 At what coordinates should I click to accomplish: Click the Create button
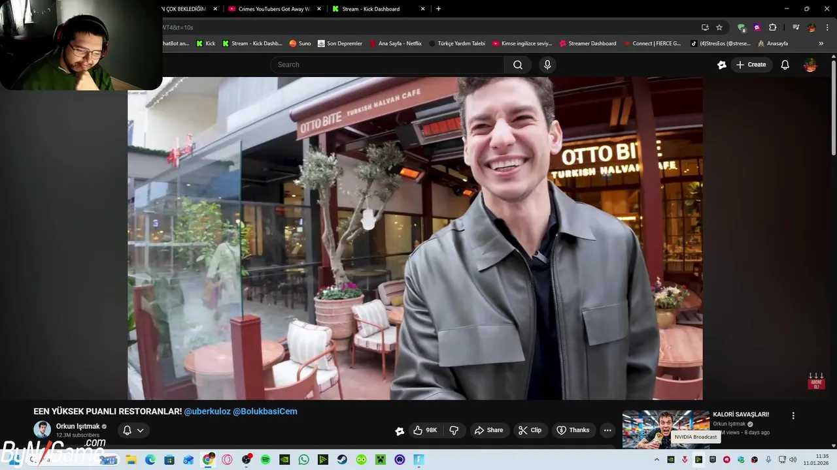tap(751, 65)
